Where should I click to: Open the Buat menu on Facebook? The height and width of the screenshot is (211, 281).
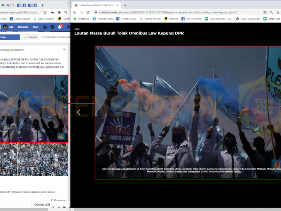point(36,27)
